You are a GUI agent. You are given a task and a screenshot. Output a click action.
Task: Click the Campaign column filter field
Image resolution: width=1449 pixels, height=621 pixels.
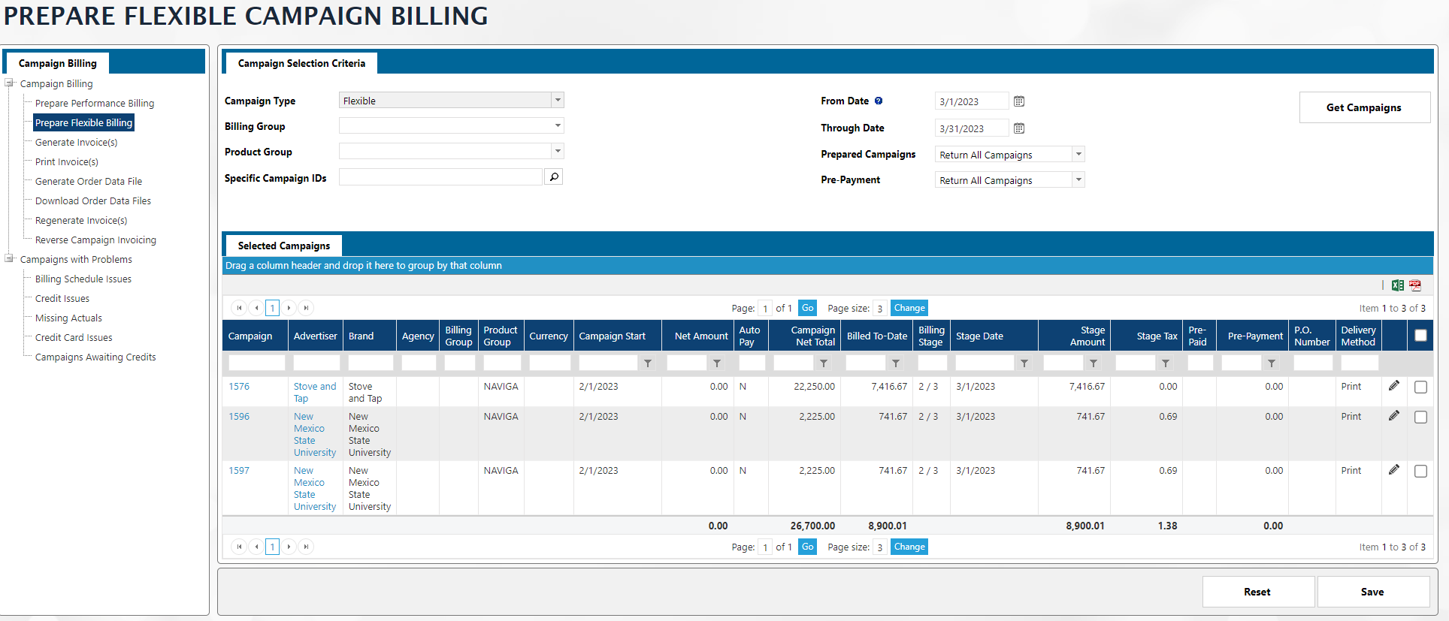pyautogui.click(x=256, y=363)
